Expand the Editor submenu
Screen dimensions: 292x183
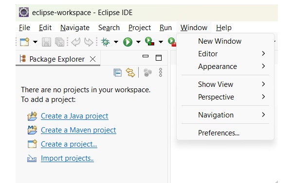pyautogui.click(x=225, y=54)
